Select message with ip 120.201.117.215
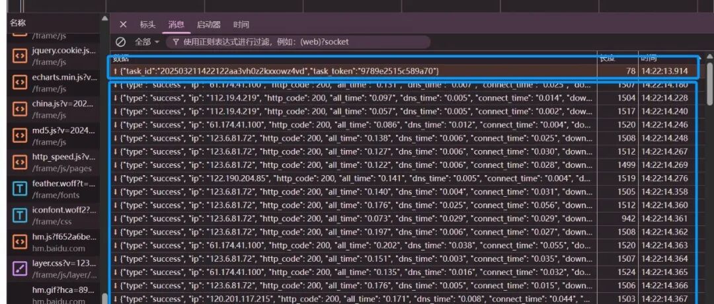Image resolution: width=714 pixels, height=304 pixels. click(405, 299)
